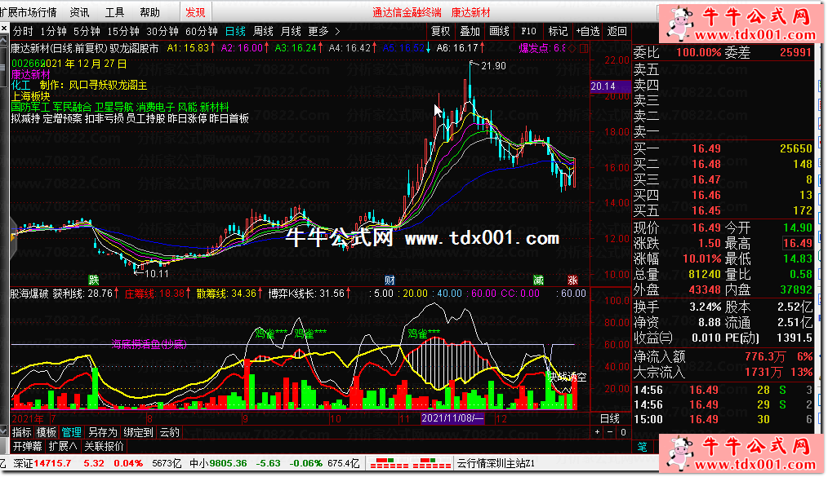
Task: Click the 跌 marker icon on timeline
Action: [93, 280]
